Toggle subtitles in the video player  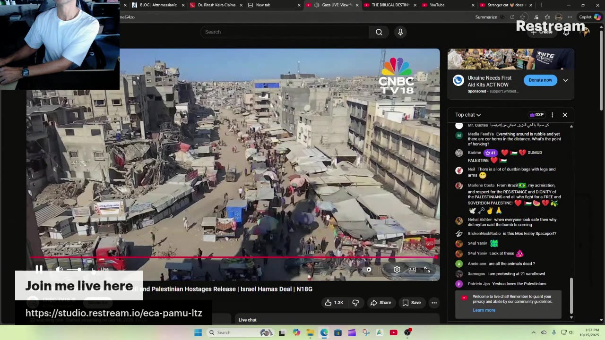pyautogui.click(x=382, y=270)
